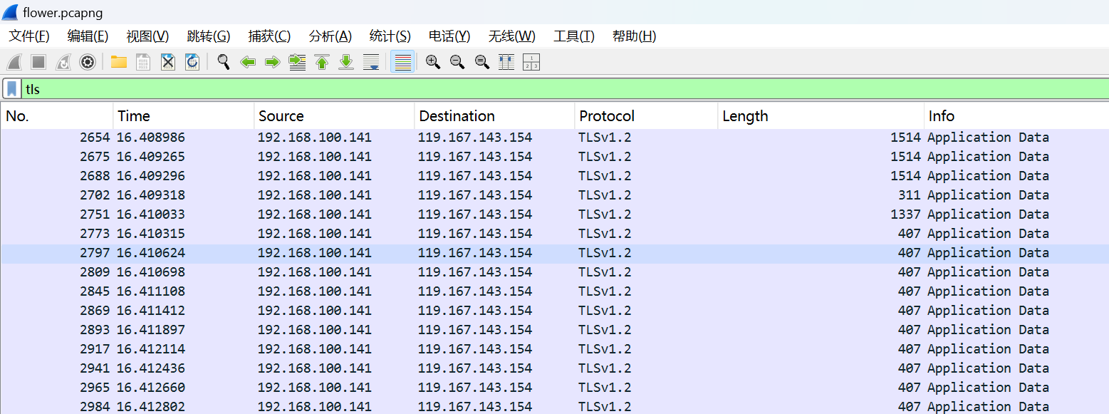Open the display filter bookmark dropdown
1109x414 pixels.
coord(12,89)
